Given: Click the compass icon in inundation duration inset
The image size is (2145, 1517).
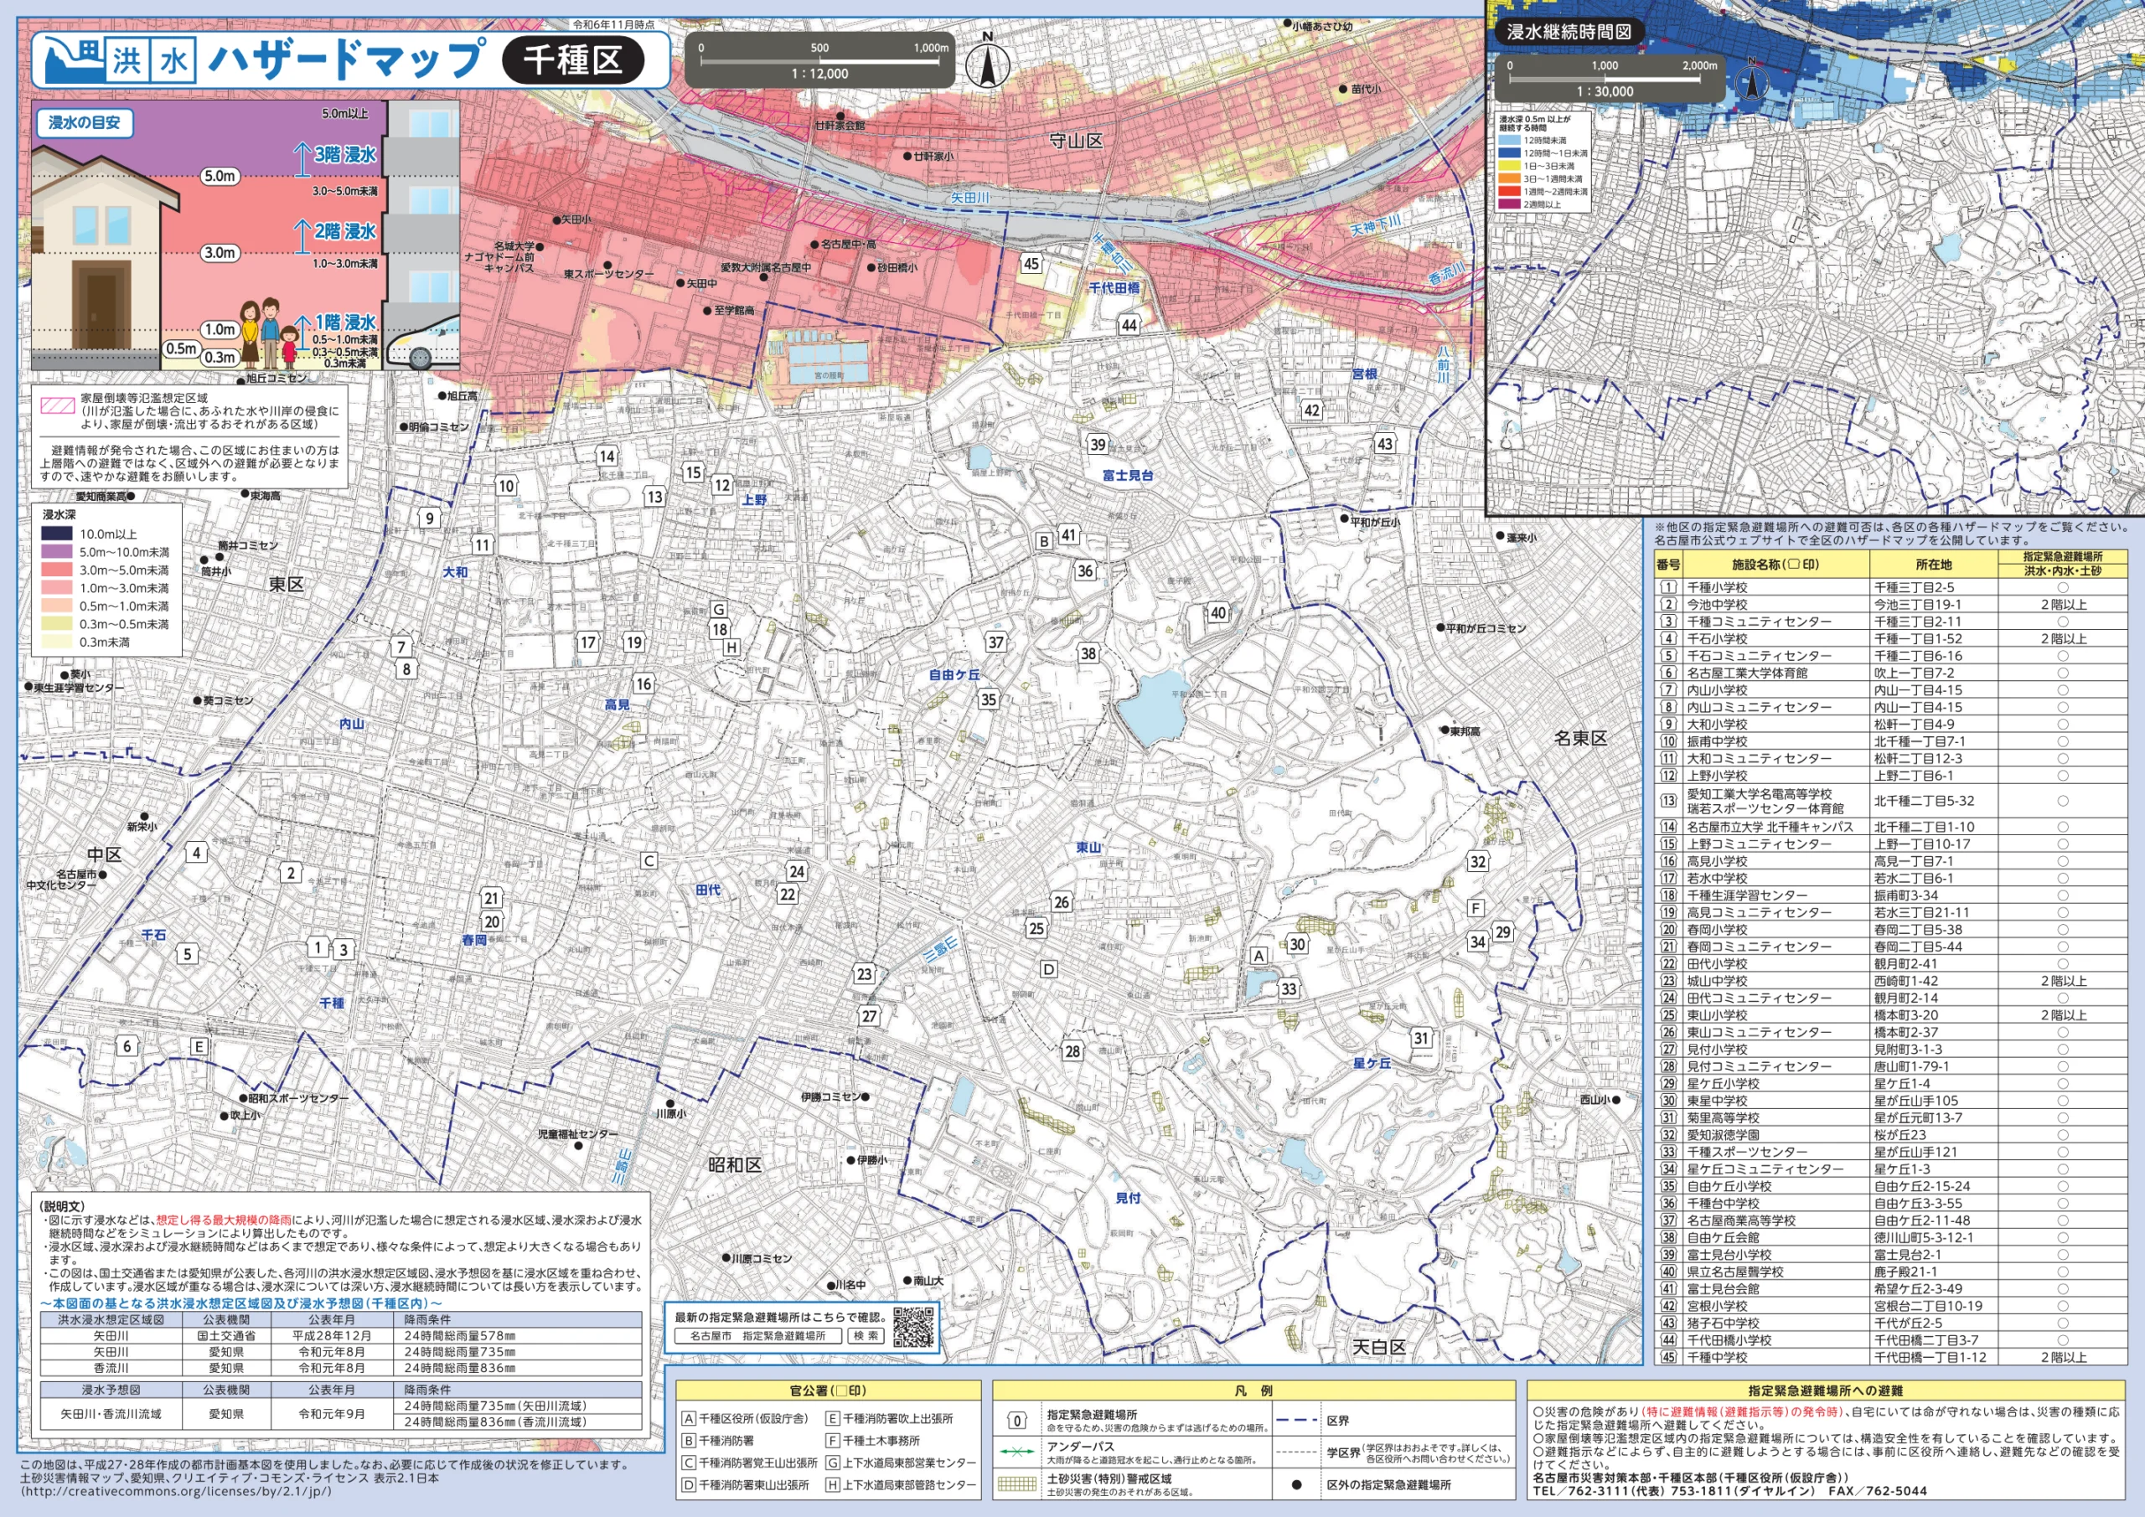Looking at the screenshot, I should (1752, 82).
